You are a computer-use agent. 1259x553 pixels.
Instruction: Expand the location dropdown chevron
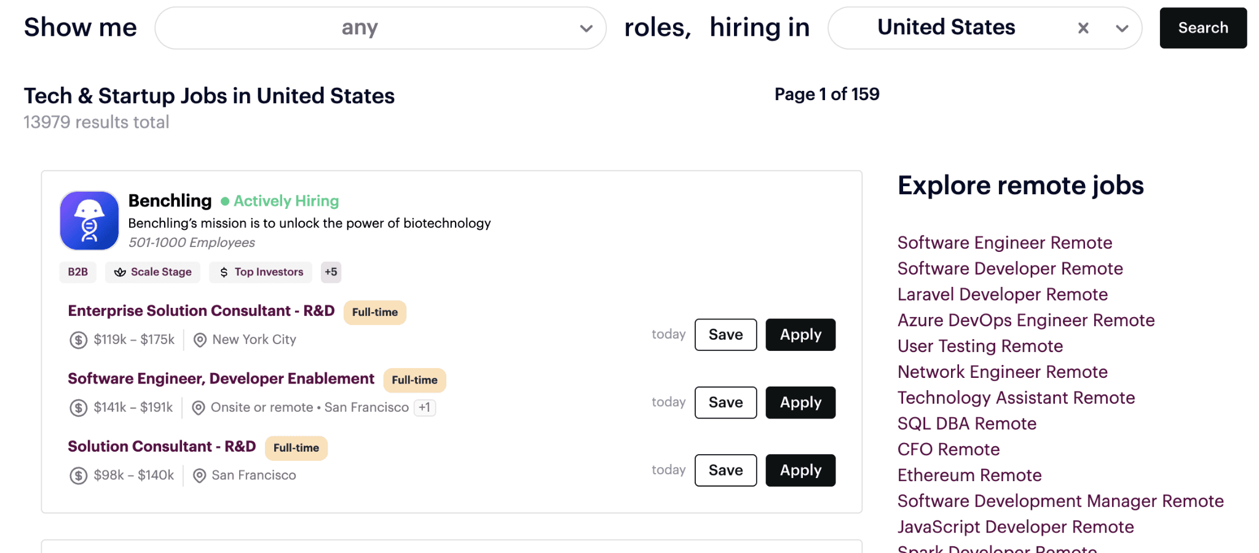[1122, 28]
